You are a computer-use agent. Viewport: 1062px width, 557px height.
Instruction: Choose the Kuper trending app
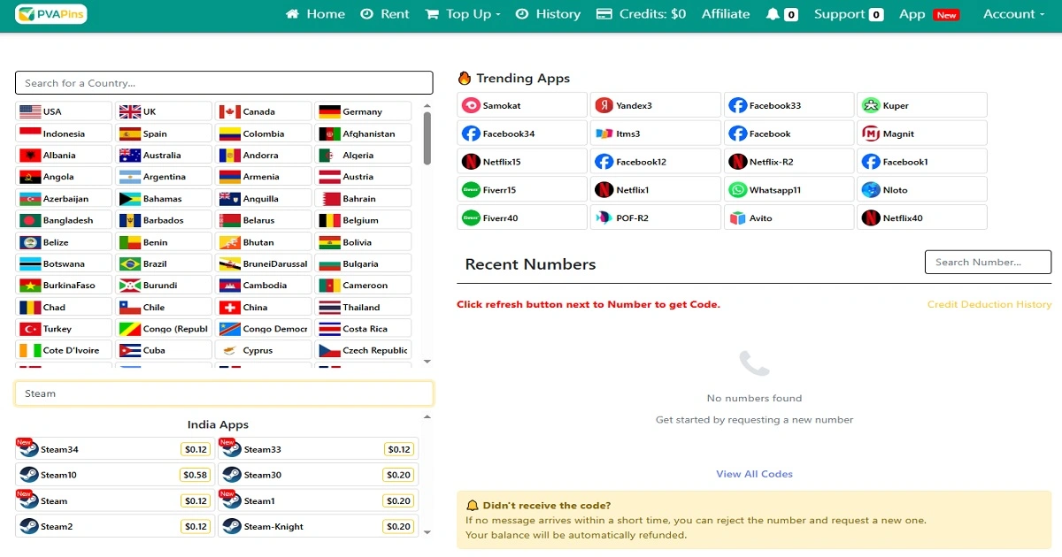922,105
